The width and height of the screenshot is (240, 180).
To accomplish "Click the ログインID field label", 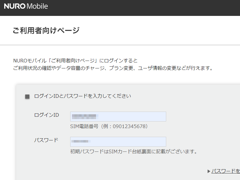I will point(46,115).
